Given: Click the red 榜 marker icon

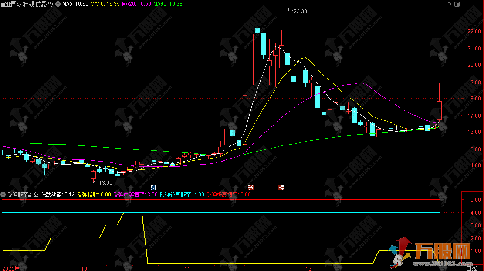Looking at the screenshot, I should 281,188.
